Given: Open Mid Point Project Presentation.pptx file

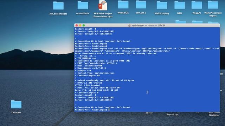Looking at the screenshot, I should [x=103, y=6].
